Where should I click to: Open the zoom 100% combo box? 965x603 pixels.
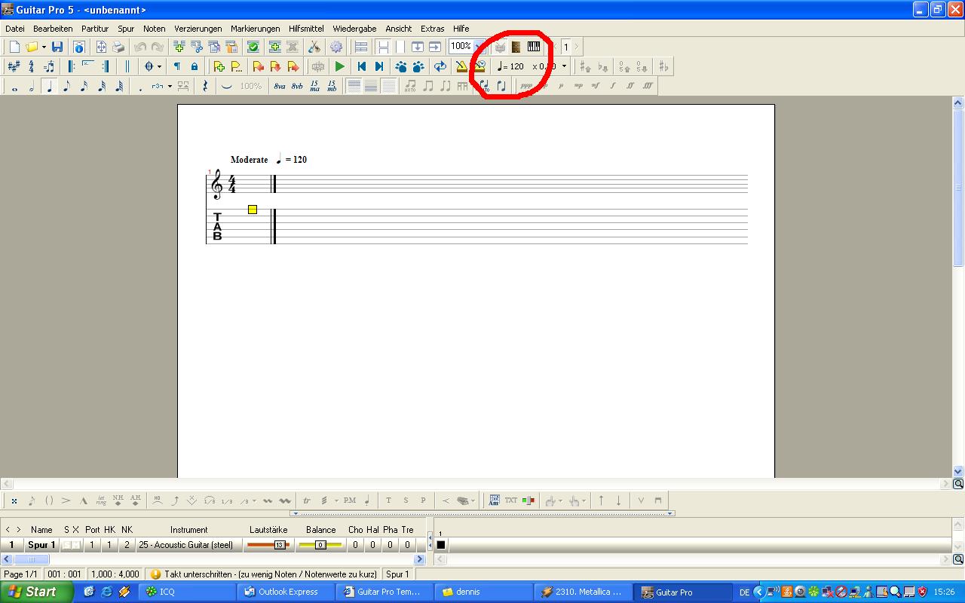pos(466,47)
